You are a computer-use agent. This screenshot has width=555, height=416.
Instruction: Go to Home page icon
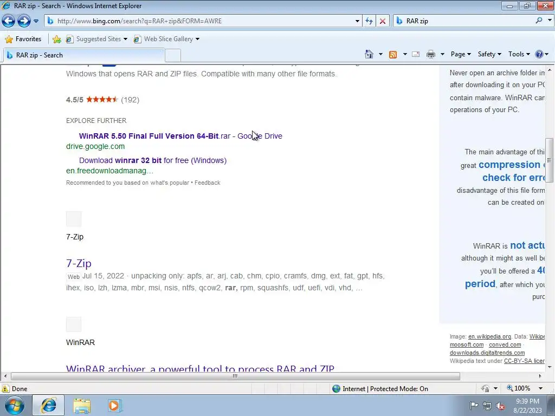(x=369, y=54)
